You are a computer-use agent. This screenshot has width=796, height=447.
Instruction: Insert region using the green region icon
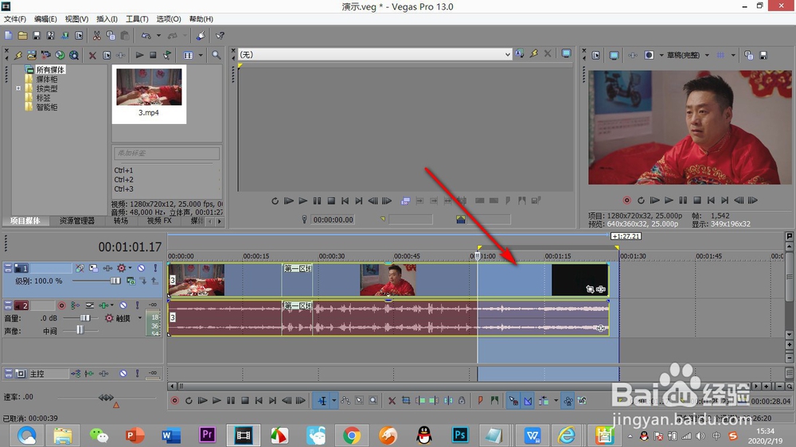point(494,401)
